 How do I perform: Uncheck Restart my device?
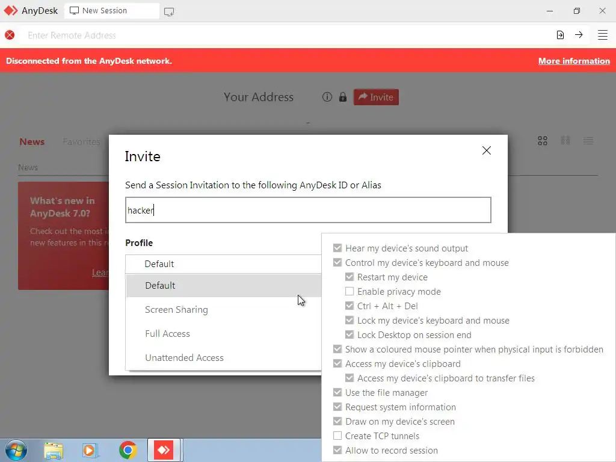pyautogui.click(x=350, y=277)
